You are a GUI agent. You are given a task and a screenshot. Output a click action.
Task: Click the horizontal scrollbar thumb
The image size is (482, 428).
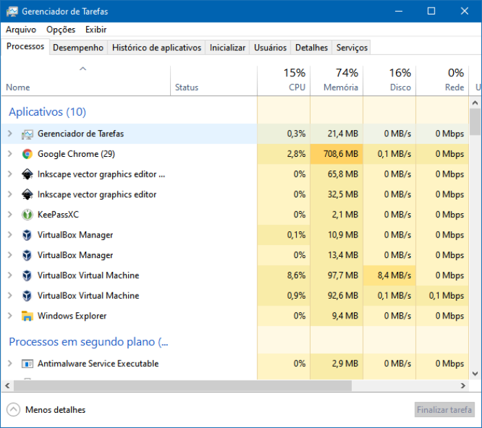tap(182, 385)
